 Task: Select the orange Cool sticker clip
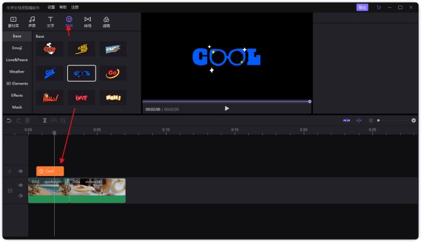tap(50, 171)
